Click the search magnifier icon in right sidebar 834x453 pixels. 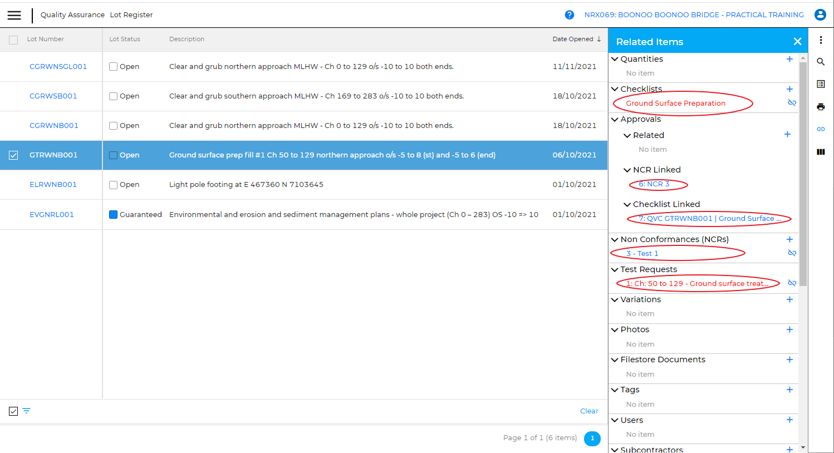[821, 62]
